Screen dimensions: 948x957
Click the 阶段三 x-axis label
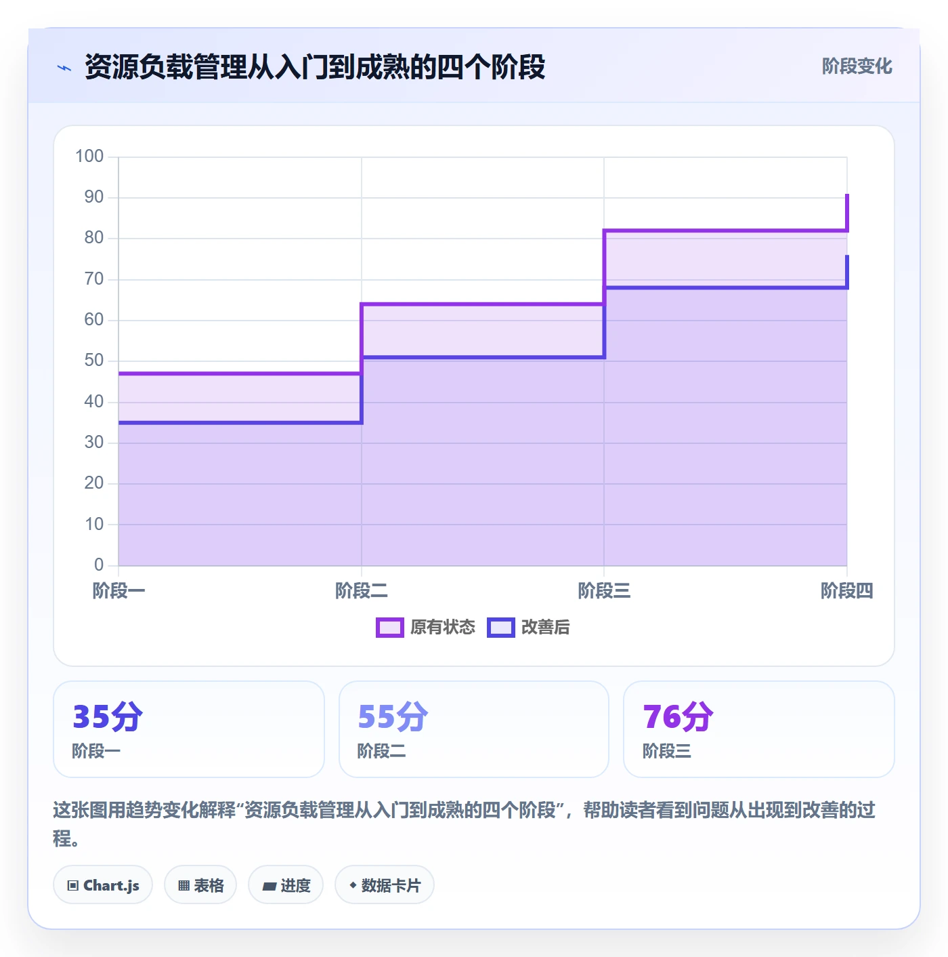tap(604, 591)
